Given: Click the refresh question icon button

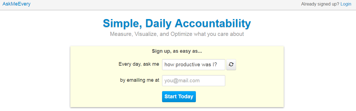Looking at the screenshot, I should click(231, 65).
